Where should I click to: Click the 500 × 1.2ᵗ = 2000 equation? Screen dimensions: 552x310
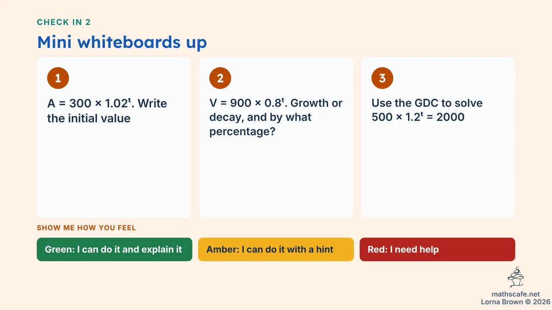click(418, 117)
